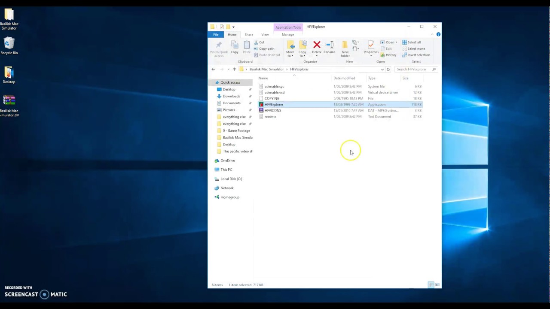Open Pictures in the navigation pane
Image resolution: width=550 pixels, height=309 pixels.
point(229,110)
